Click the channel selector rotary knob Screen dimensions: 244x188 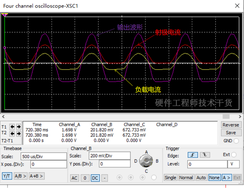point(146,161)
